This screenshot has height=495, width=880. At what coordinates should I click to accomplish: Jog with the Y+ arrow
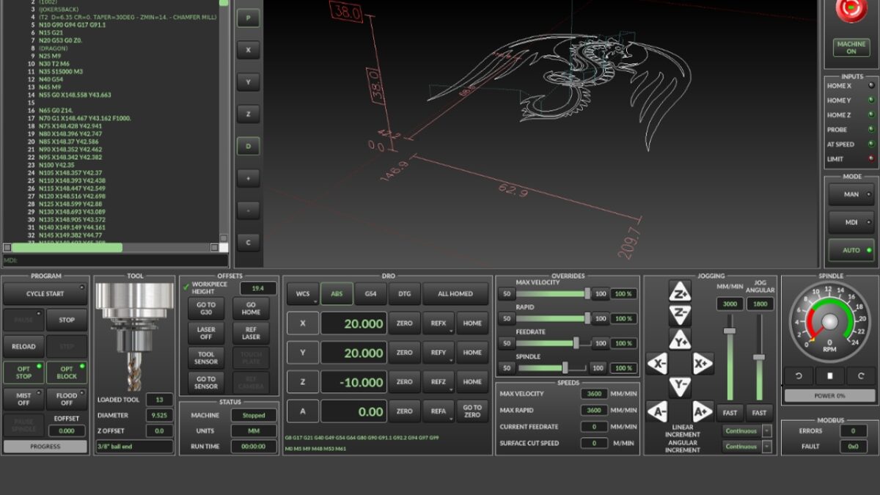(x=680, y=340)
